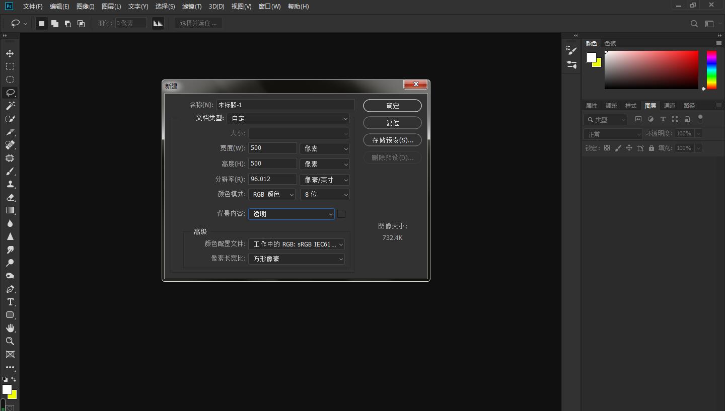Toggle lock transparent pixels in Layers panel
The width and height of the screenshot is (725, 411).
pyautogui.click(x=607, y=147)
